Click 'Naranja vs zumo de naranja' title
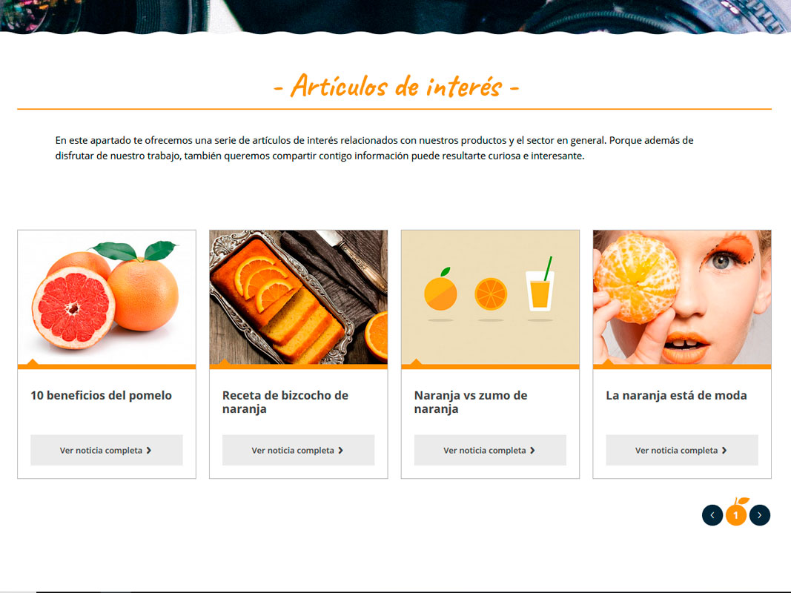The height and width of the screenshot is (593, 791). pos(471,402)
